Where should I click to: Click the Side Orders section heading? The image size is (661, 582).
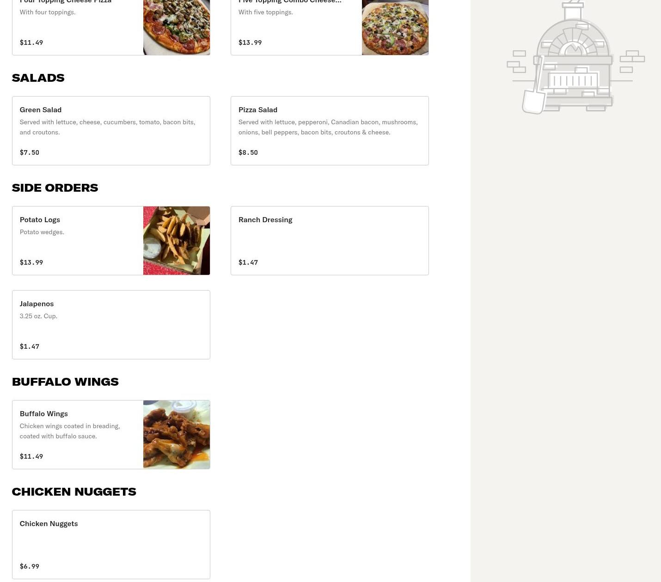[55, 188]
